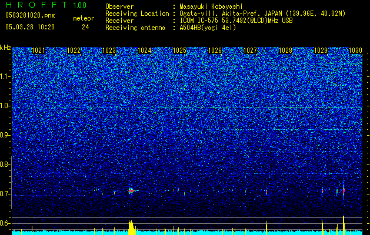Click the meteor echo just before 1030
Image resolution: width=370 pixels, height=235 pixels.
click(344, 190)
